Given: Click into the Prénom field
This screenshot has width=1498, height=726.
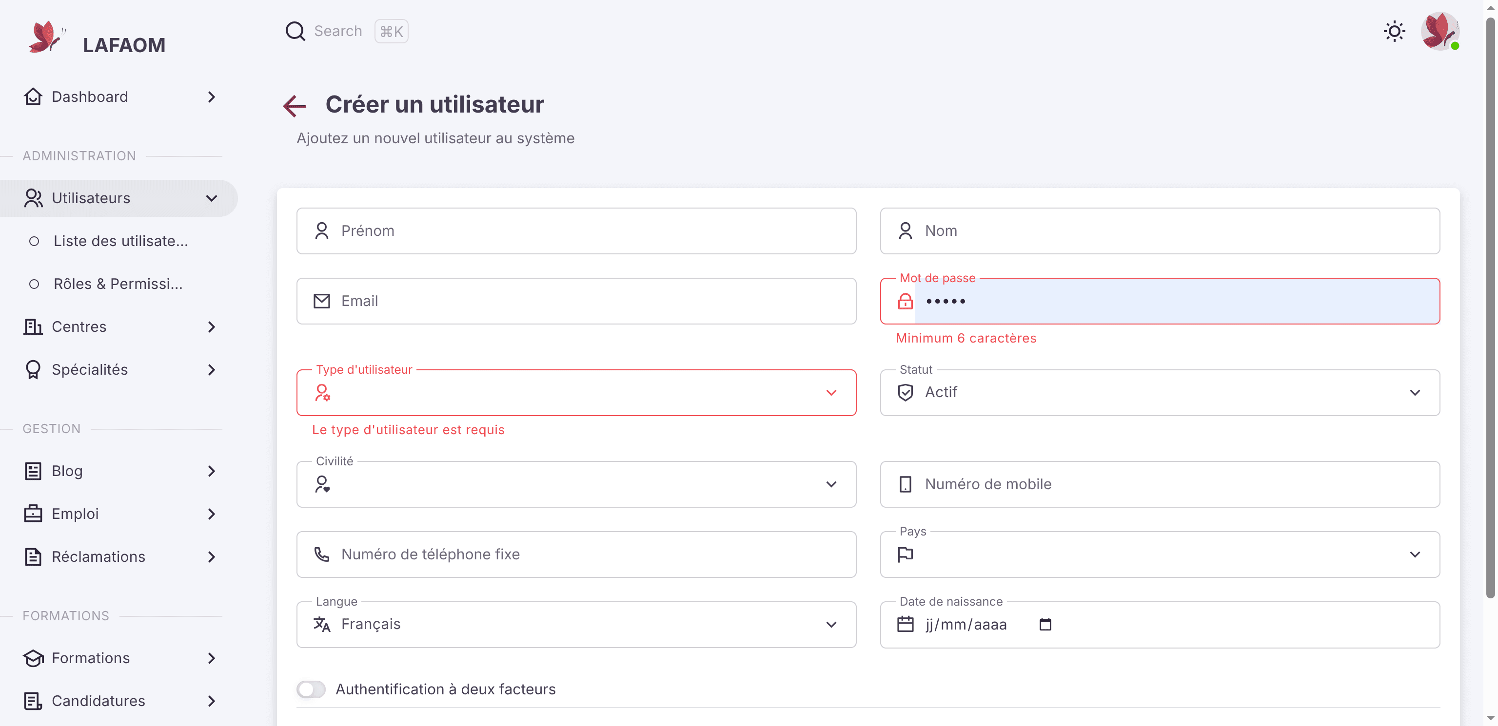Looking at the screenshot, I should [x=576, y=231].
